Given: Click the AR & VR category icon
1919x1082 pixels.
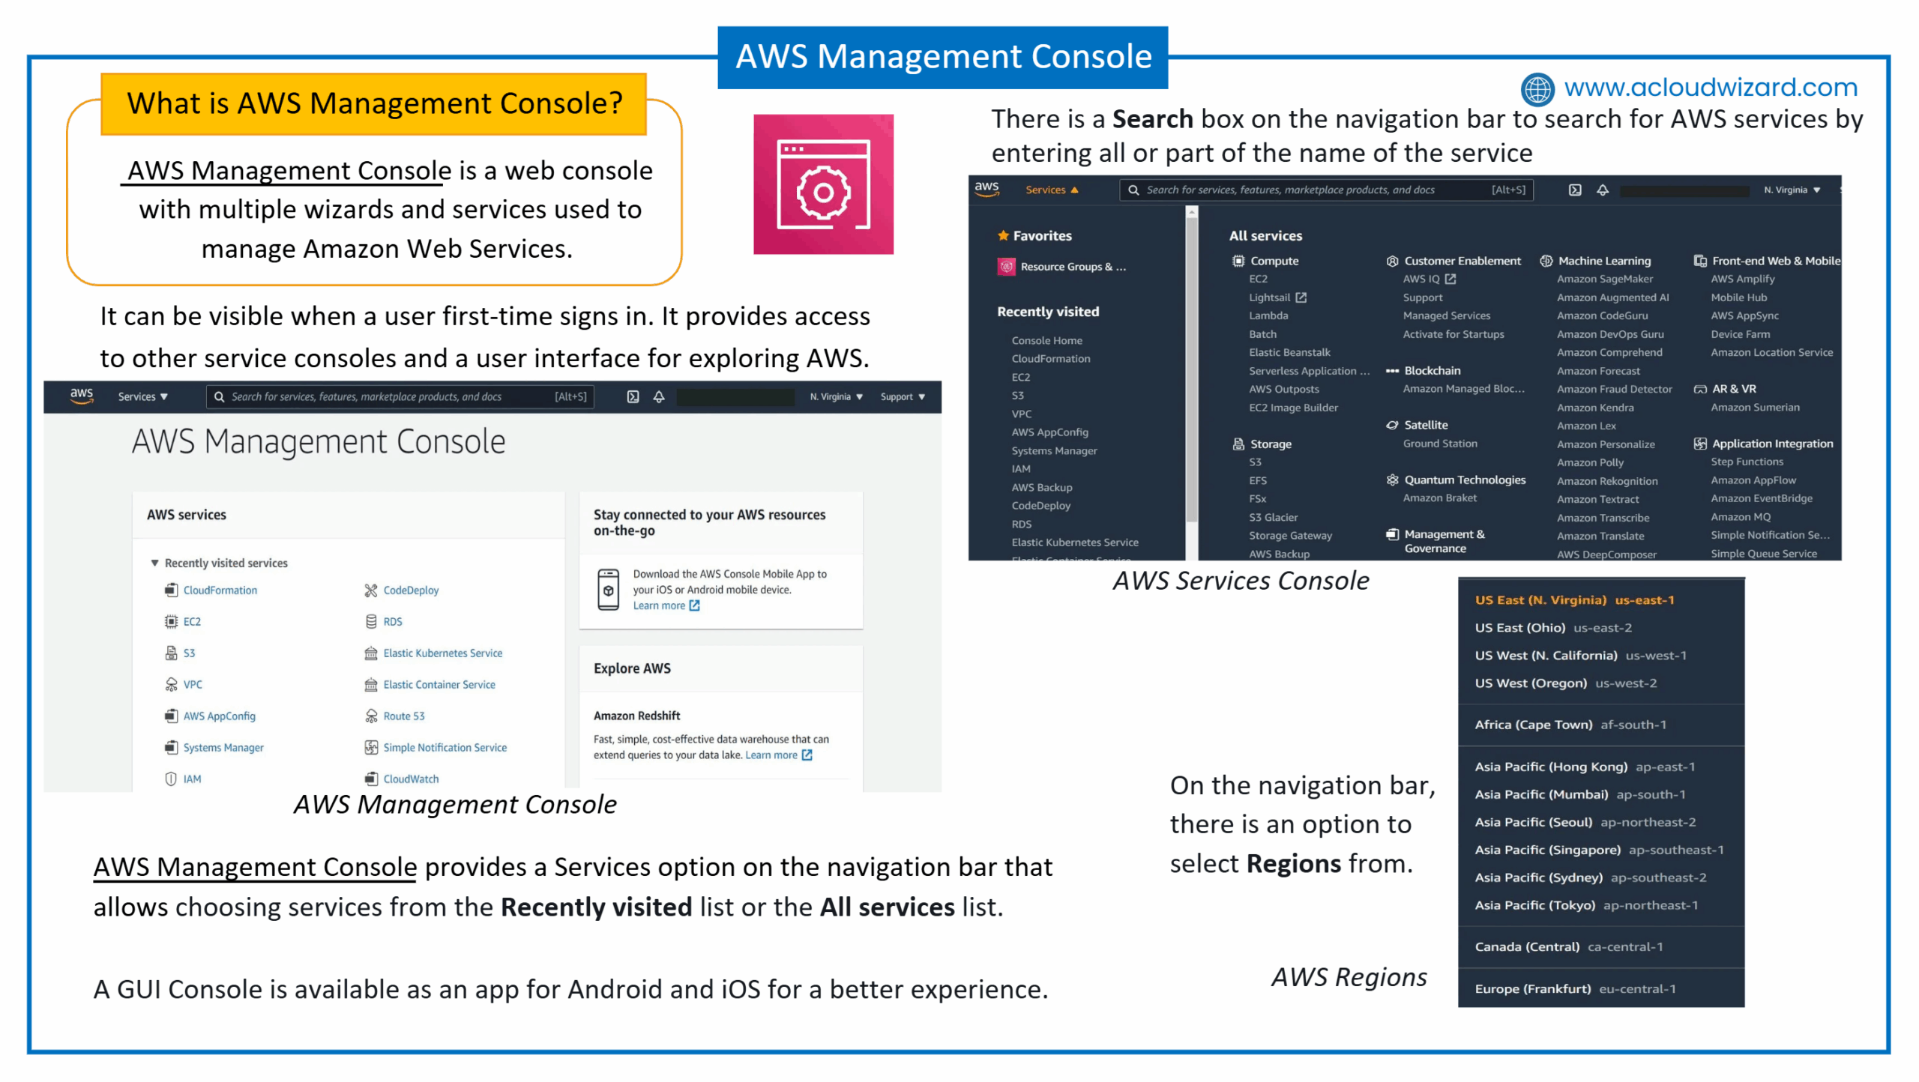Looking at the screenshot, I should coord(1700,389).
